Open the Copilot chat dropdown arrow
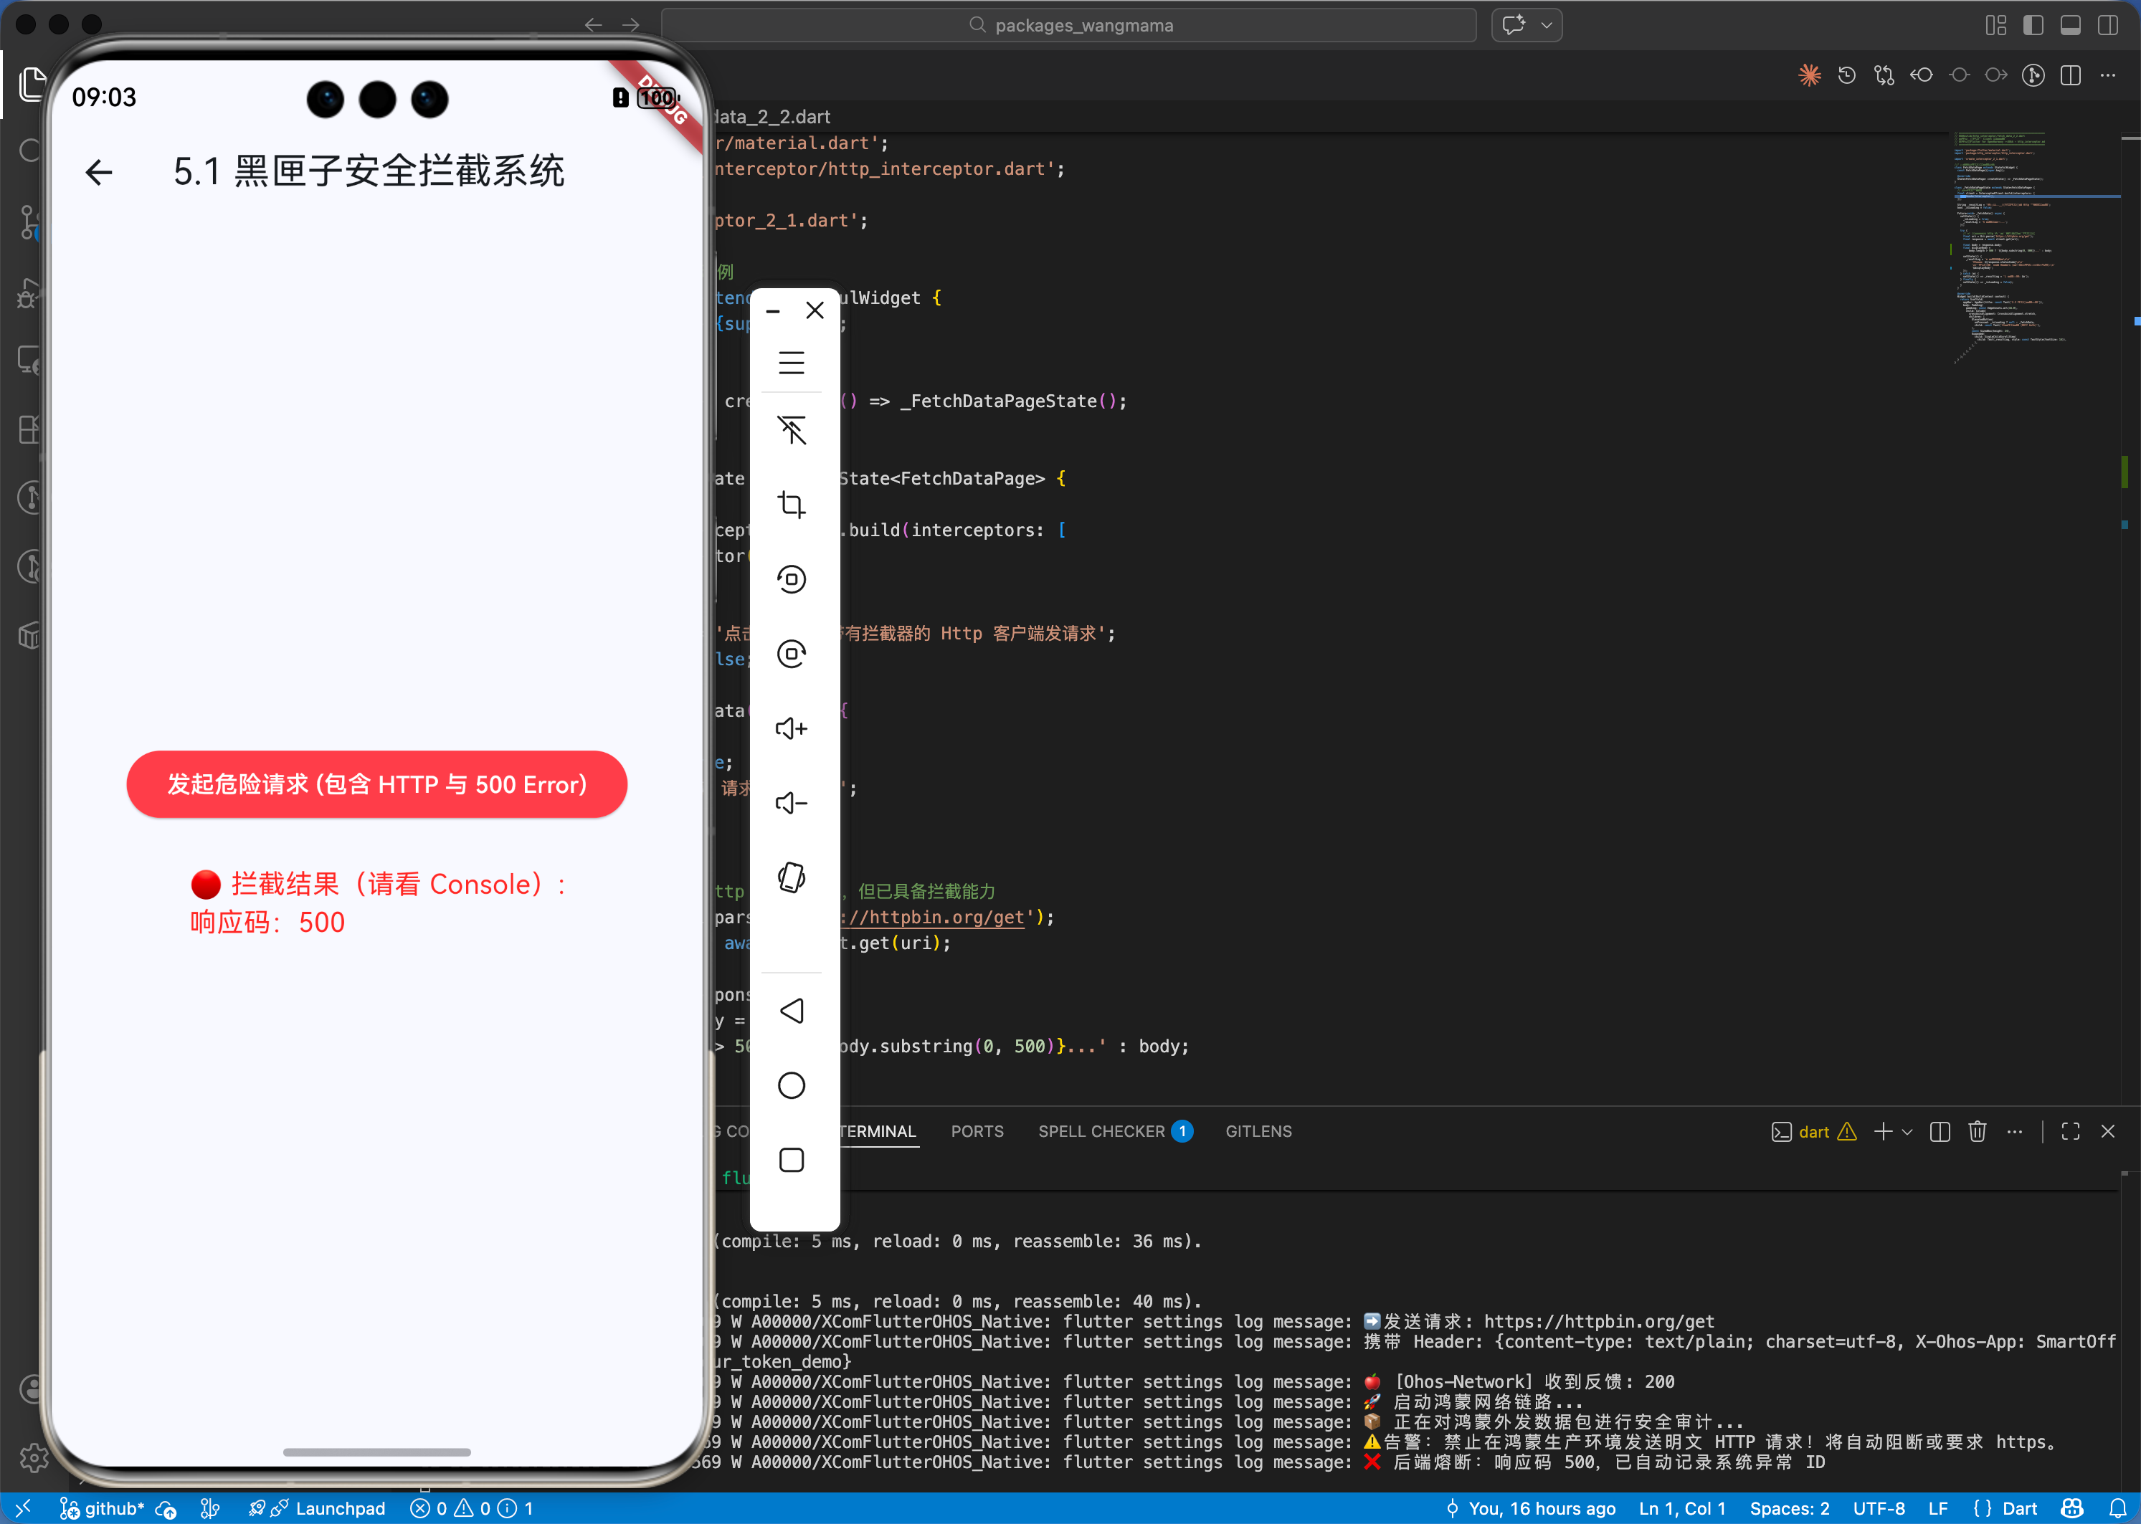2141x1524 pixels. coord(1546,25)
